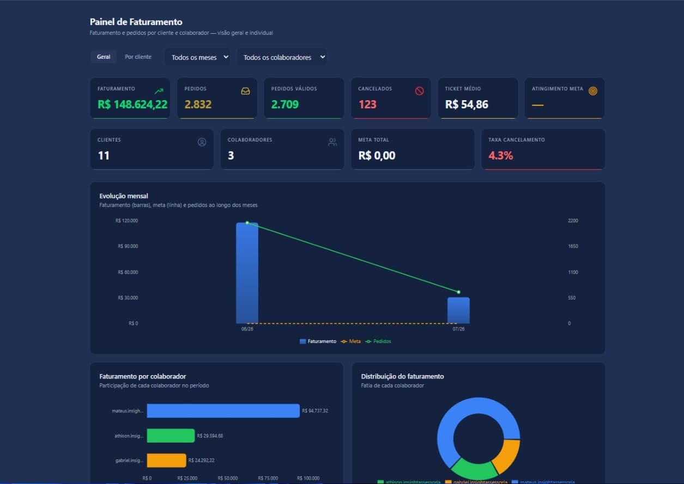684x484 pixels.
Task: Click the R$ 120.000 axis label
Action: pos(126,220)
